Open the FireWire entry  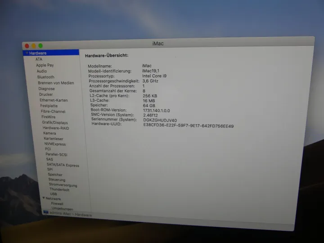click(x=48, y=117)
